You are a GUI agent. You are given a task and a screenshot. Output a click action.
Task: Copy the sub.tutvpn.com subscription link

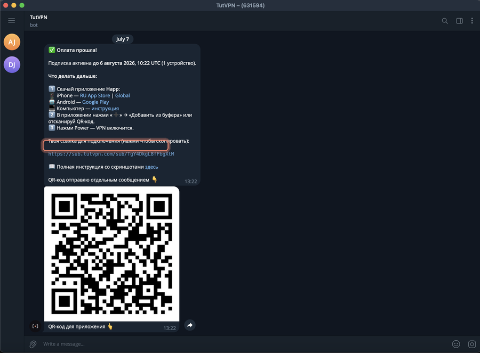tap(111, 154)
